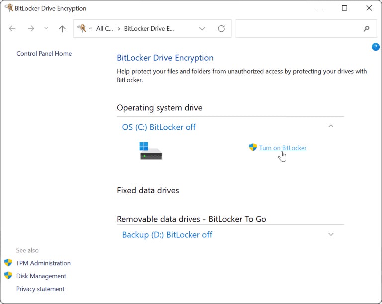Click the 'See also' label
This screenshot has height=304, width=382.
pos(27,250)
